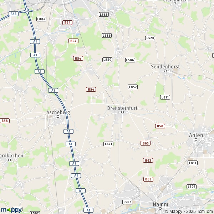This screenshot has width=214, height=214.
Task: Select the Ahlen city marker
Action: [x=196, y=139]
